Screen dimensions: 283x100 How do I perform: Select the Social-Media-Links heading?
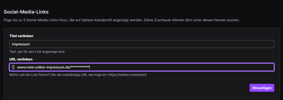point(26,12)
